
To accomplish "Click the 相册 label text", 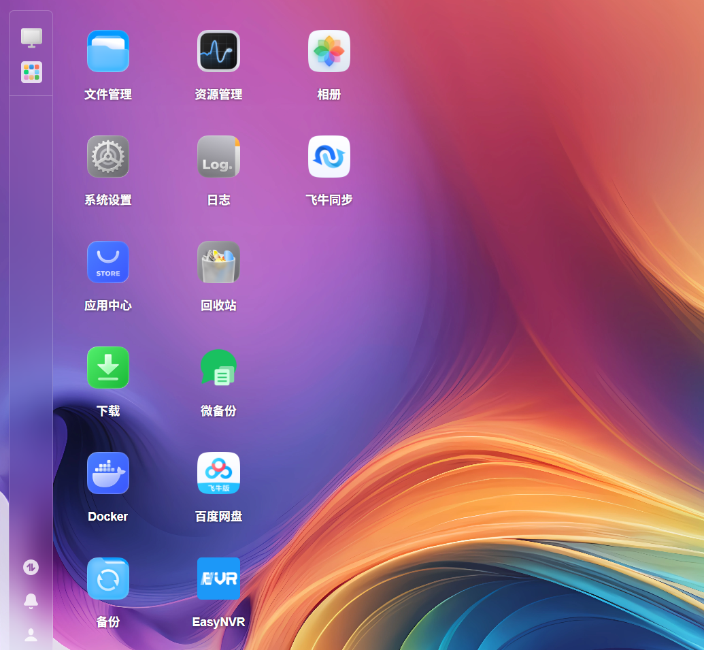I will click(x=329, y=95).
